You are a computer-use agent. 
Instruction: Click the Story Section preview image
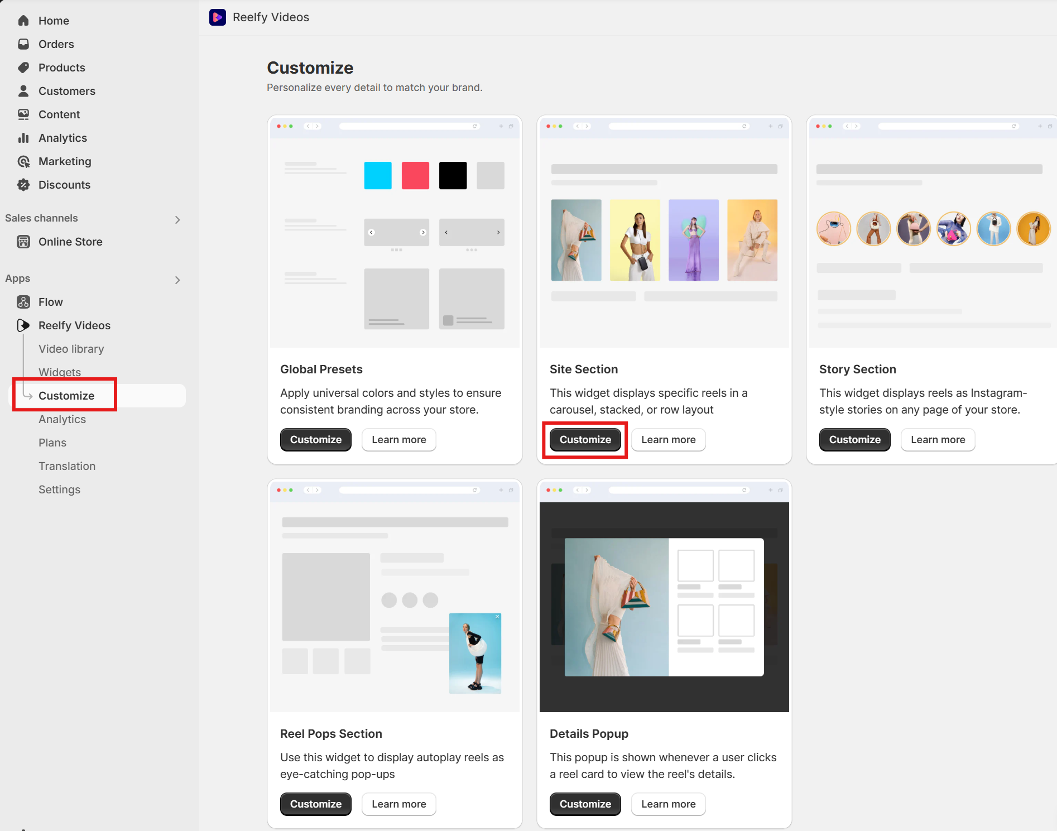pos(933,232)
